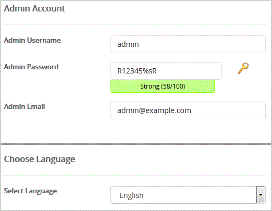
Task: Click the Admin Username label
Action: tap(32, 40)
